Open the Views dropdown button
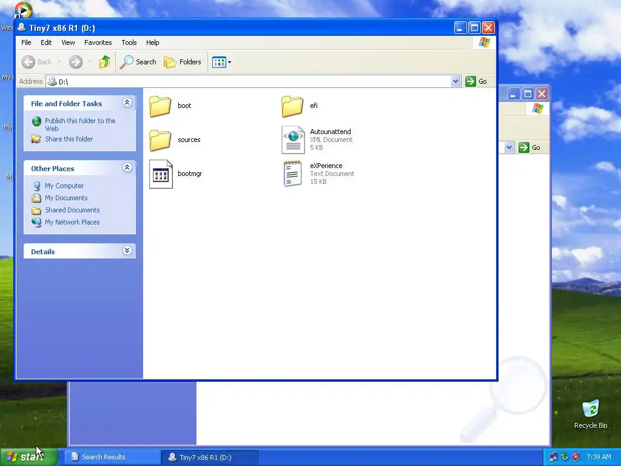 (x=221, y=62)
